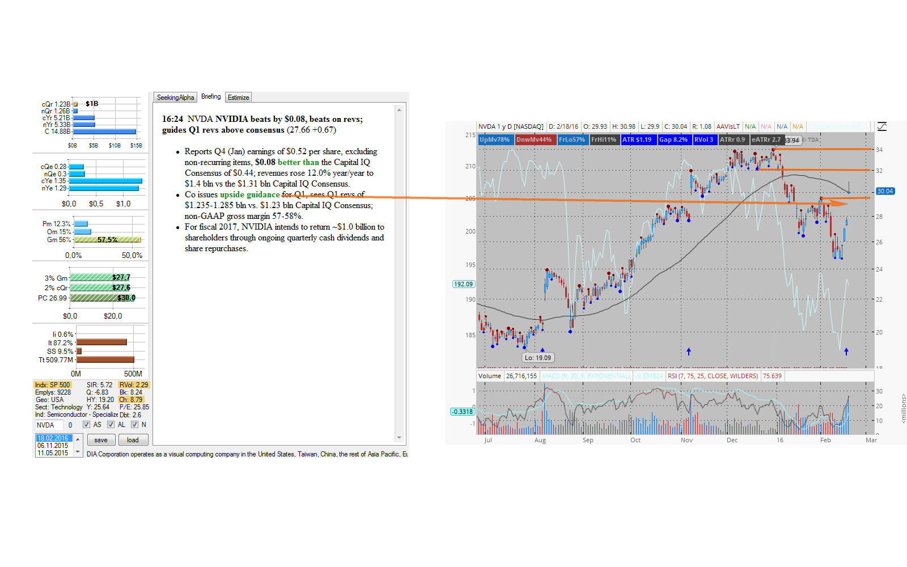The width and height of the screenshot is (907, 567).
Task: Click the drawing tools icon above price axis
Action: pos(881,126)
